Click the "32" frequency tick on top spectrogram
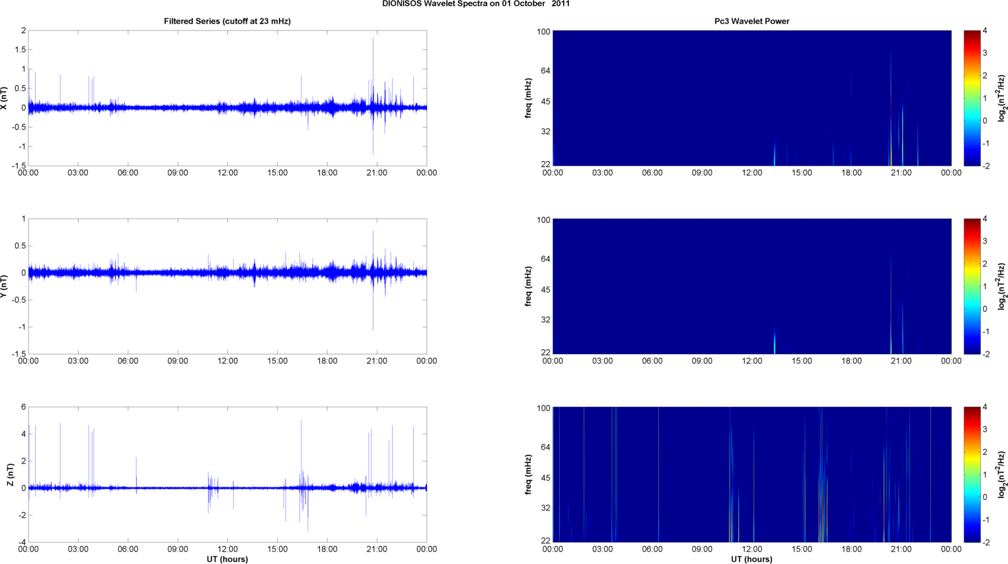The width and height of the screenshot is (1008, 564). coord(545,131)
